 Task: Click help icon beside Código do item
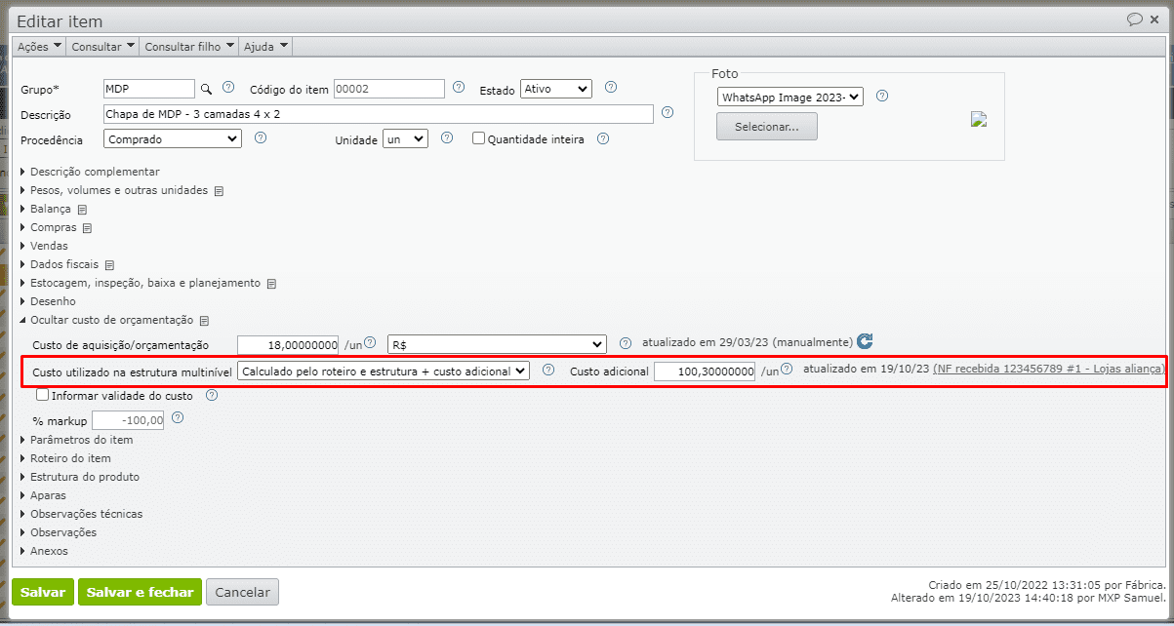[x=459, y=87]
